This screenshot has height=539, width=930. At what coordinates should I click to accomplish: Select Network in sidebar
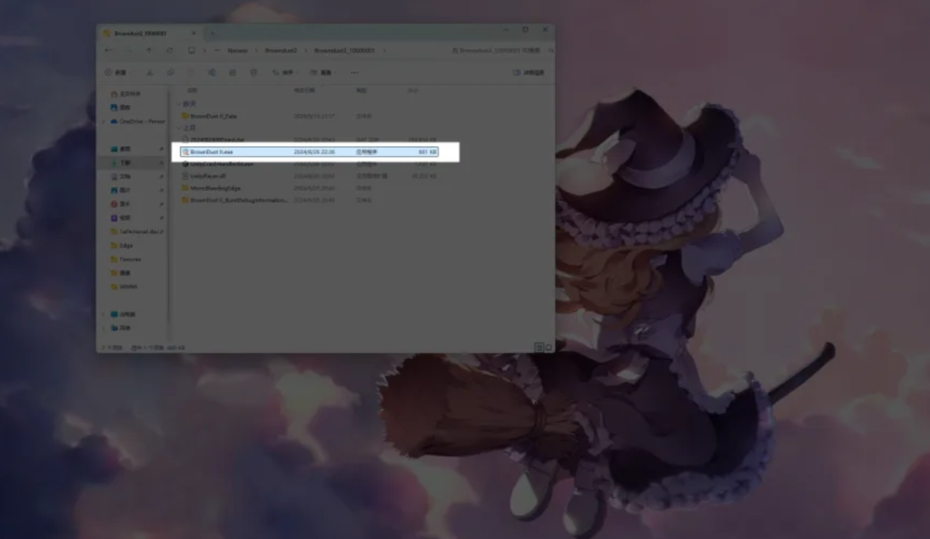[x=121, y=328]
